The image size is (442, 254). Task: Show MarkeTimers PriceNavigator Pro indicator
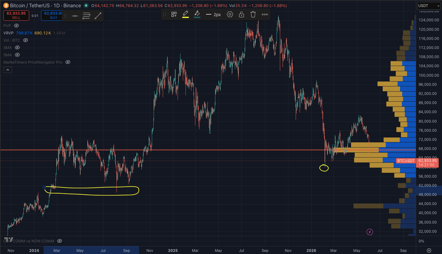(x=67, y=62)
